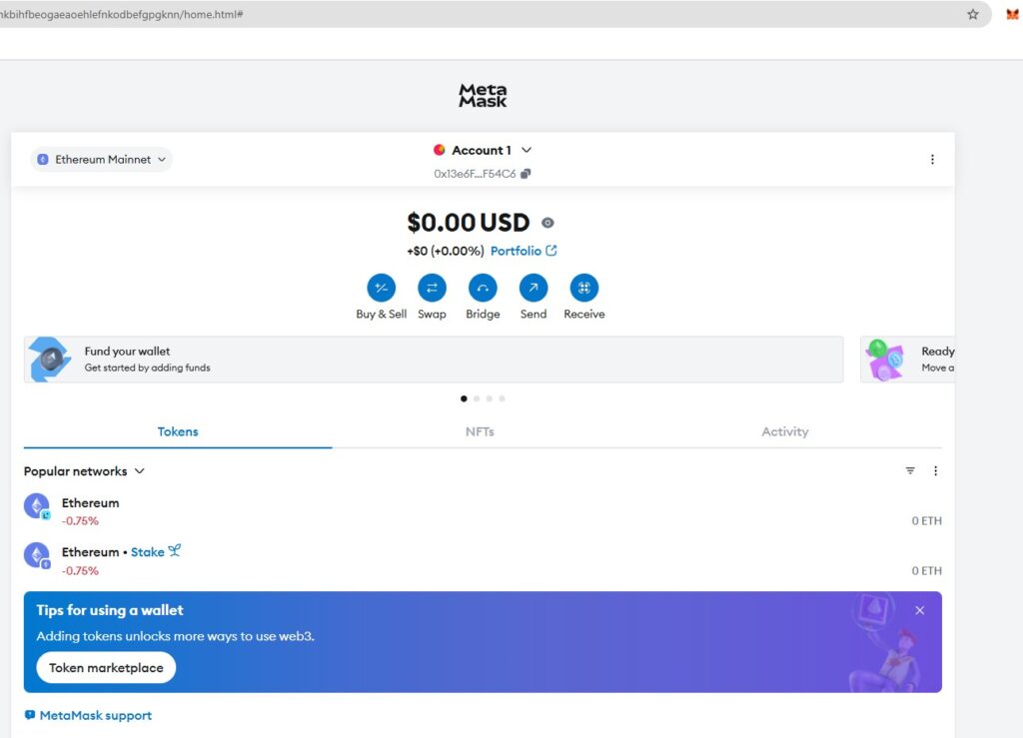This screenshot has width=1023, height=738.
Task: Open the Fund your wallet card
Action: click(434, 360)
